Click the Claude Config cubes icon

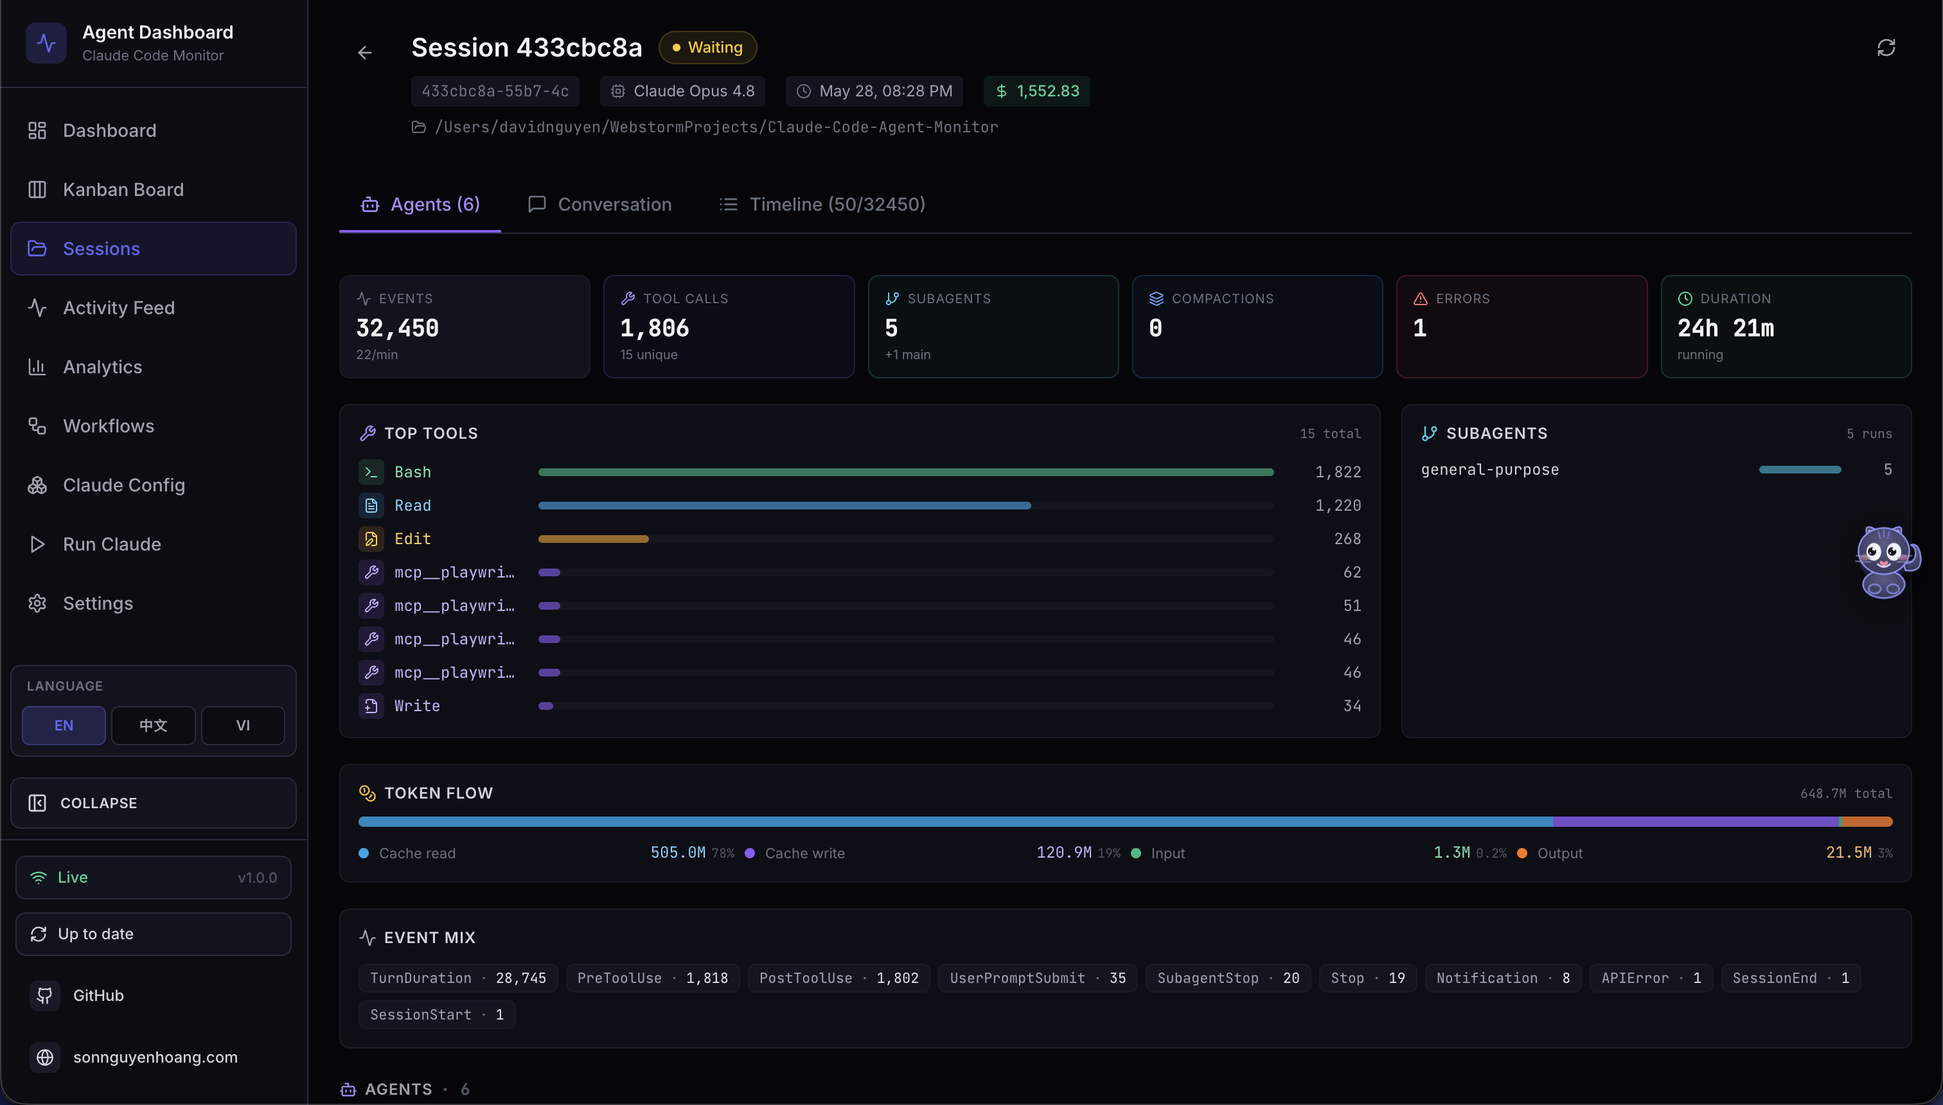(37, 486)
